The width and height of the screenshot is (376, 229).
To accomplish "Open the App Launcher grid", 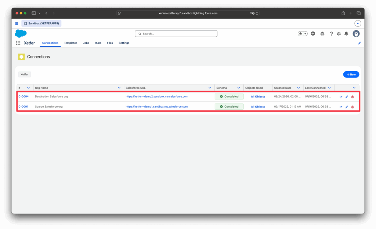I will (18, 43).
